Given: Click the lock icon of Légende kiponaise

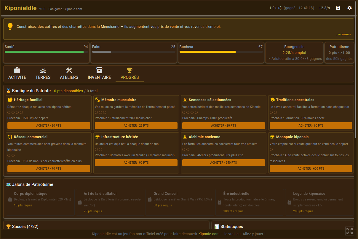Looking at the screenshot, I should (289, 202).
